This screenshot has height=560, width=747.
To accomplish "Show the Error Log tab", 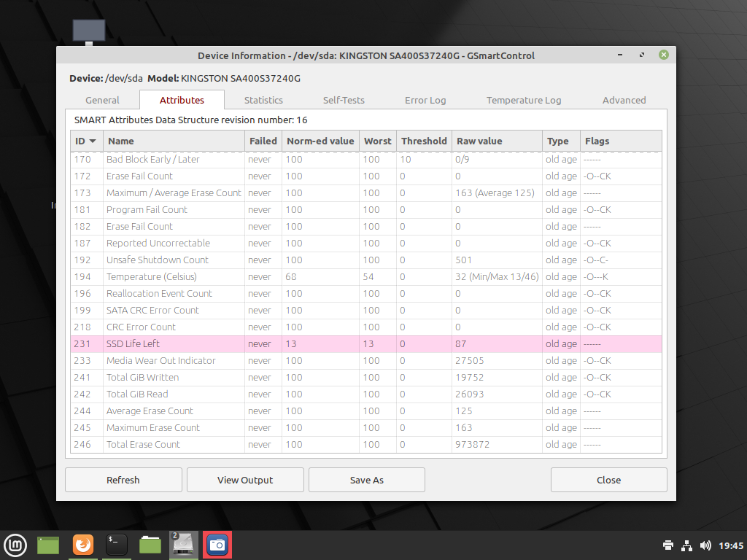I will click(x=425, y=100).
